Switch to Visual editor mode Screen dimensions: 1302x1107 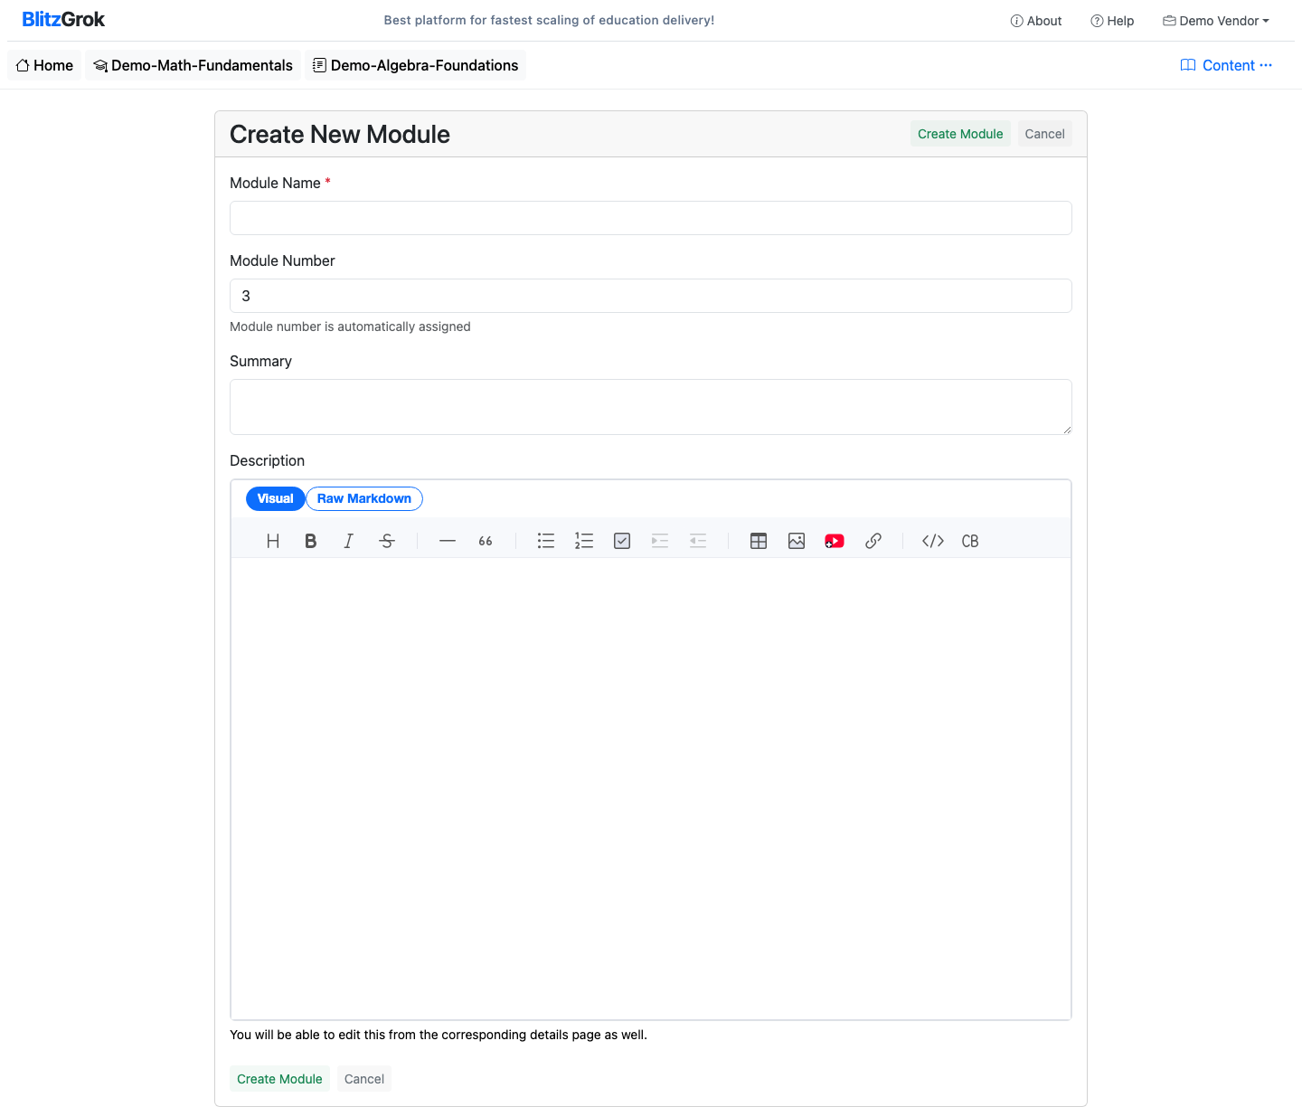tap(276, 498)
